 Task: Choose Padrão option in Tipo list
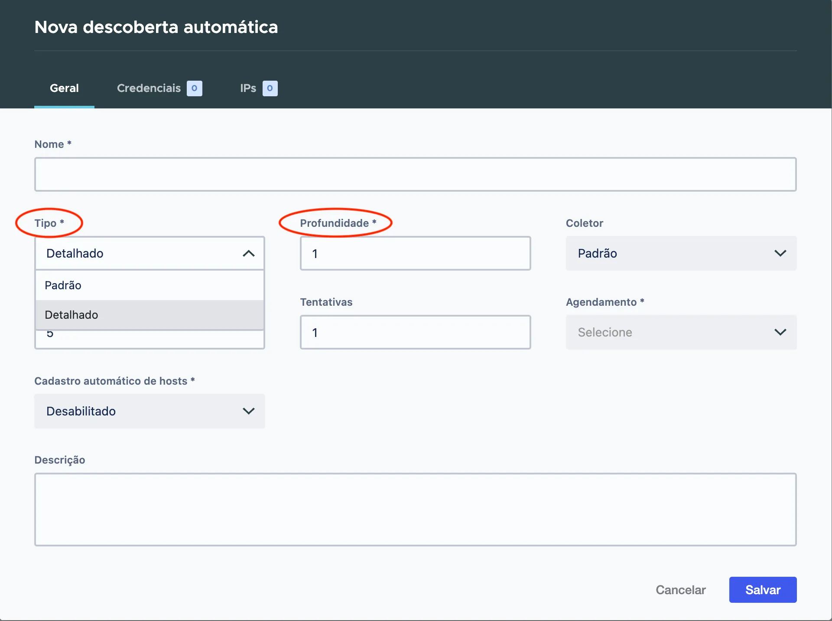[x=149, y=285]
